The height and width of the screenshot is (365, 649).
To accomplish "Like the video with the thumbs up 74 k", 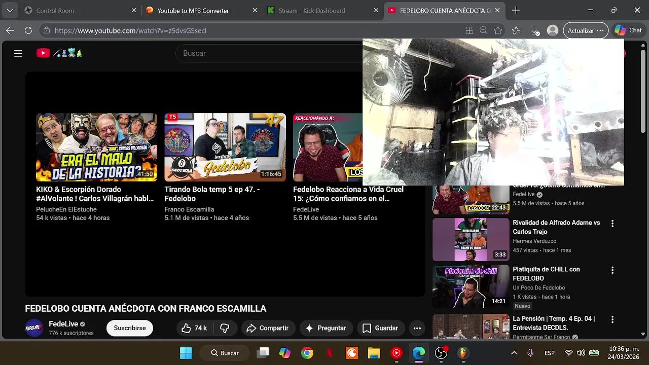I will (194, 328).
